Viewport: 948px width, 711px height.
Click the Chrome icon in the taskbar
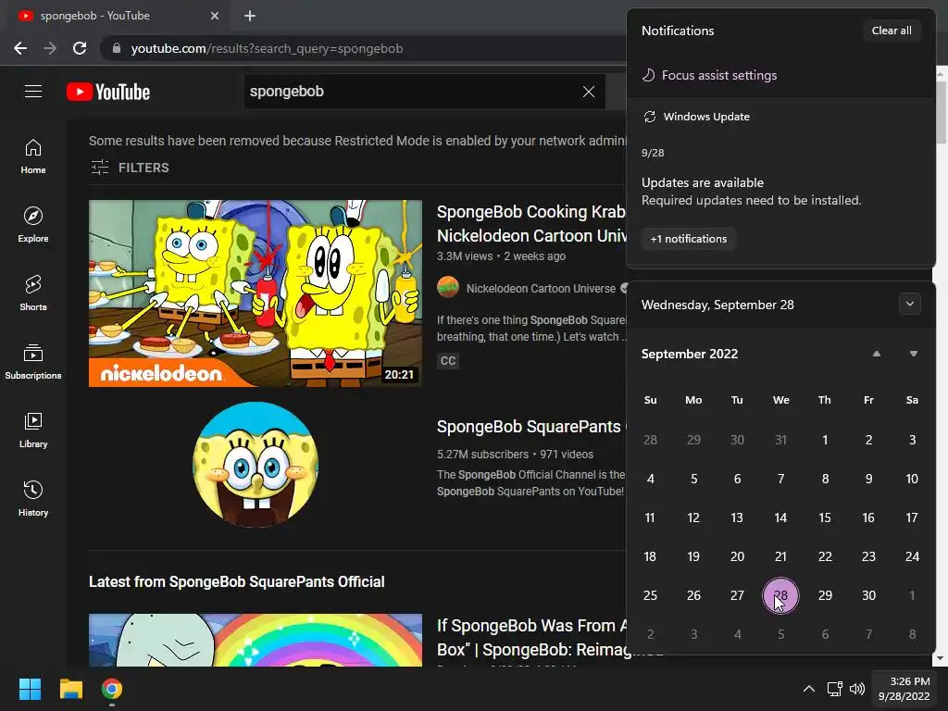click(112, 689)
